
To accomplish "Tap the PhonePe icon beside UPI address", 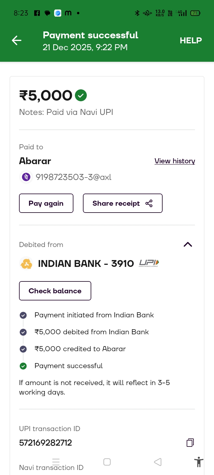I will [26, 177].
